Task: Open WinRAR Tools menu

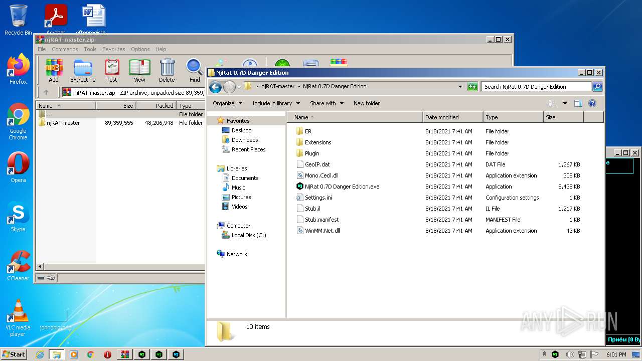Action: click(90, 49)
